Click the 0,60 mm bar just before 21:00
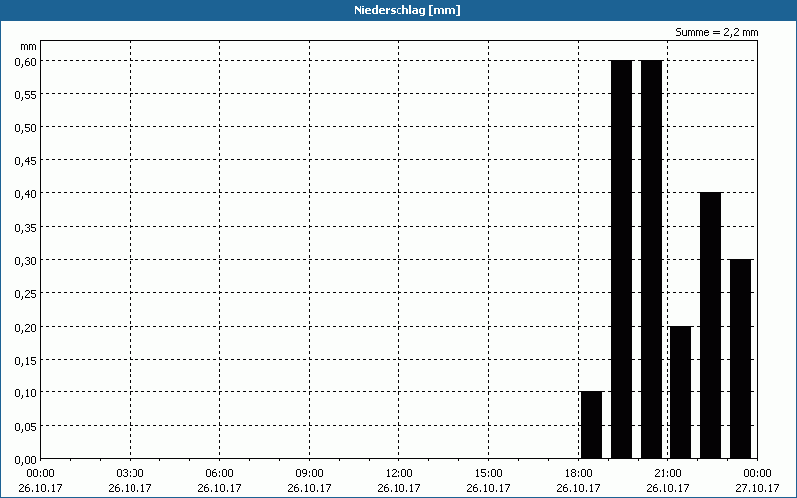This screenshot has width=797, height=498. tap(652, 259)
